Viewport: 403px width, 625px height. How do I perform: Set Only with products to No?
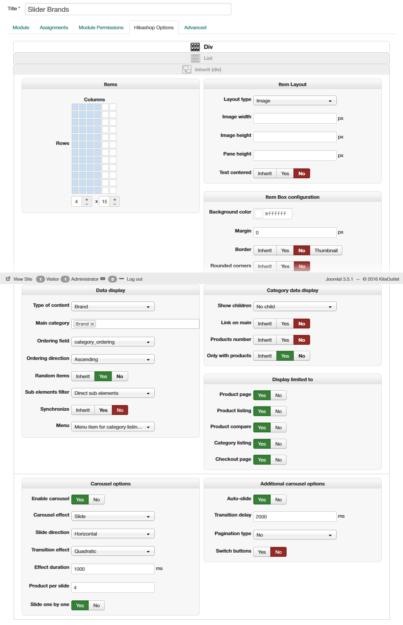tap(302, 356)
